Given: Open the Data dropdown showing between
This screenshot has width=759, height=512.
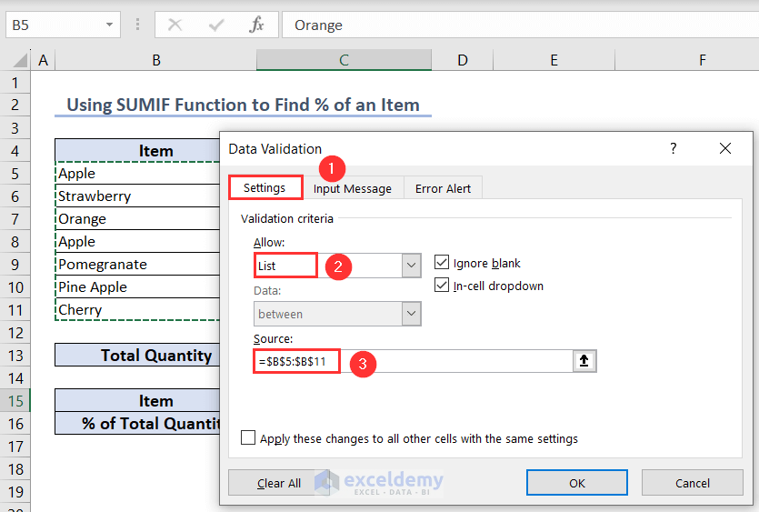Looking at the screenshot, I should (x=412, y=314).
